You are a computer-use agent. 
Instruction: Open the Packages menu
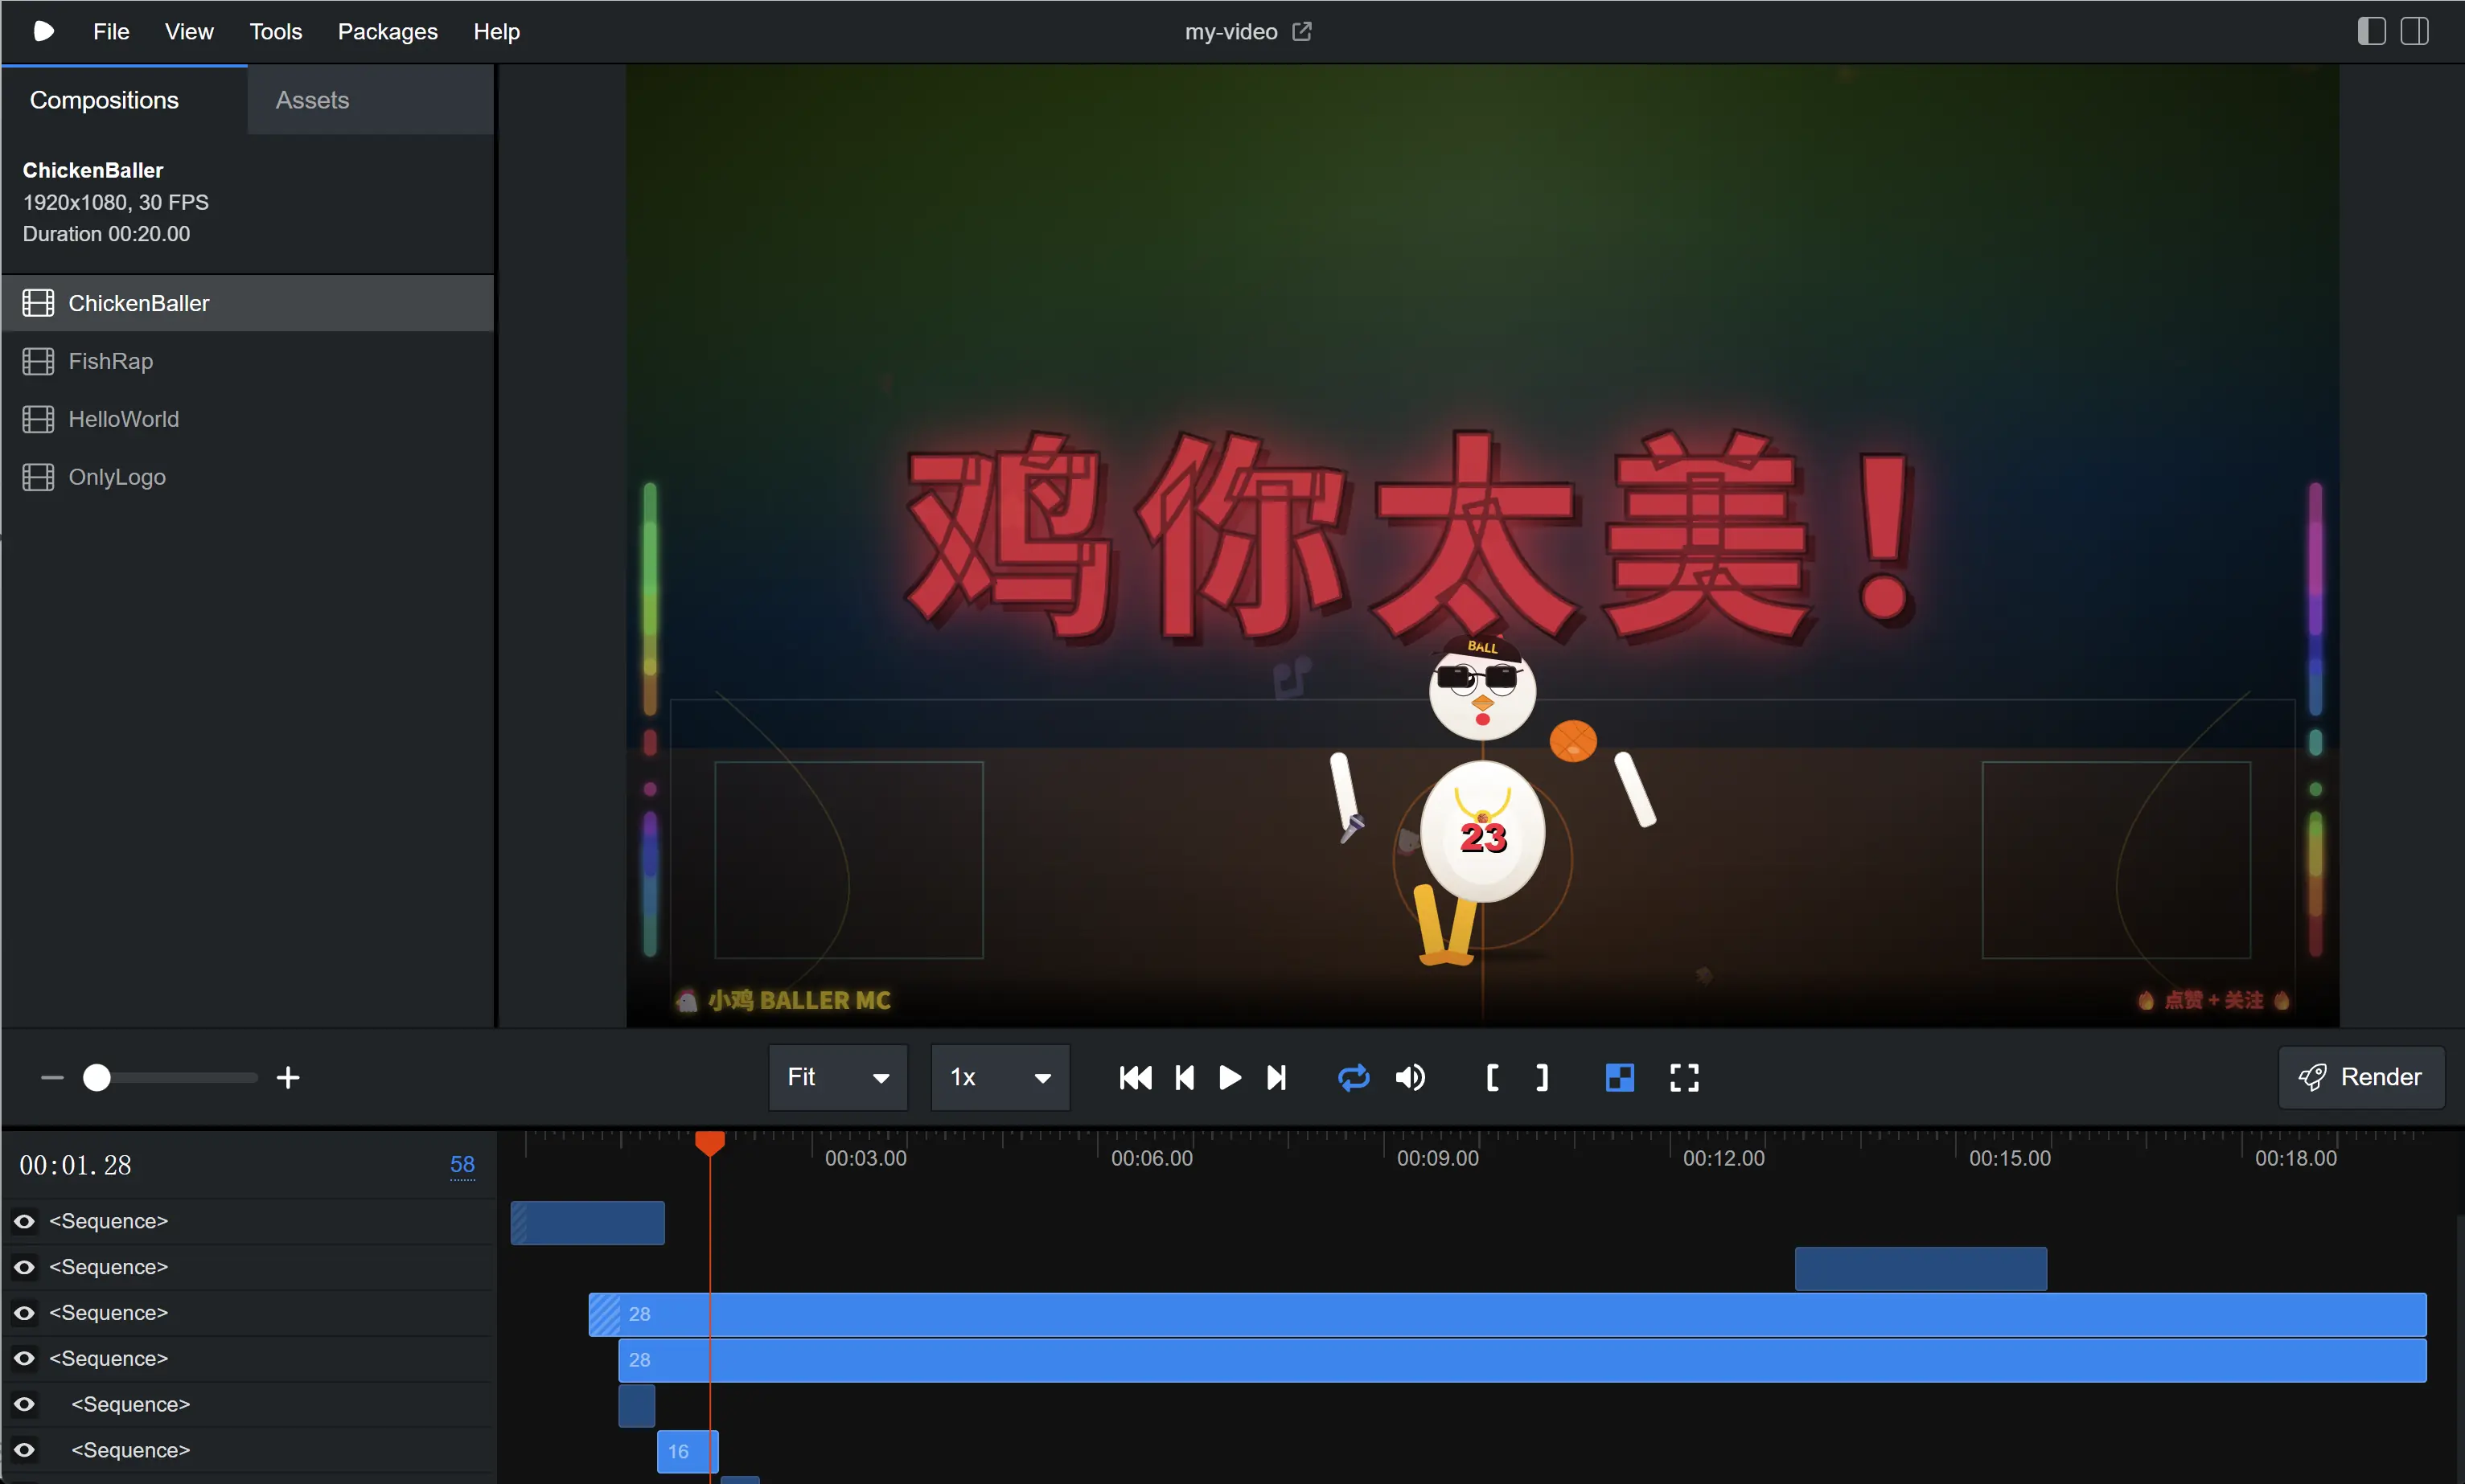tap(387, 32)
